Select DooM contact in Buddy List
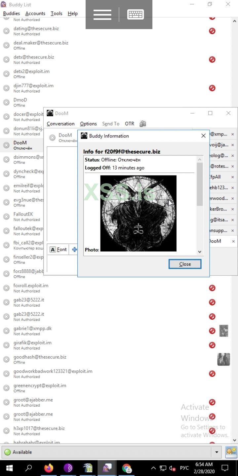Screen dimensions: 238x476 [22, 145]
